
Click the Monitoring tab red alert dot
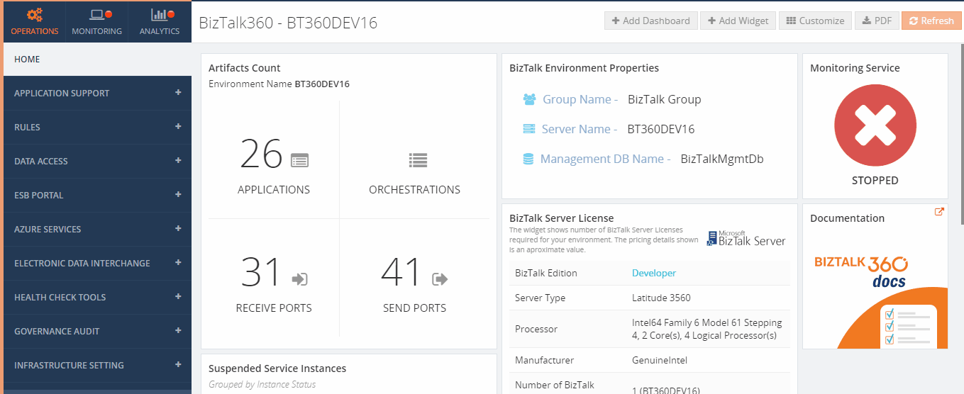point(109,14)
